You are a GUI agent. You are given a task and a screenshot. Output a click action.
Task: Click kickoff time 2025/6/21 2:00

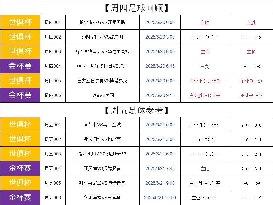[x=160, y=140]
